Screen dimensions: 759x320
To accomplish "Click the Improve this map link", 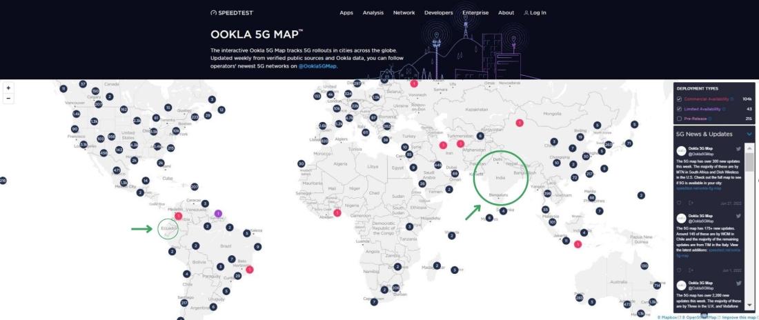I will click(x=738, y=317).
